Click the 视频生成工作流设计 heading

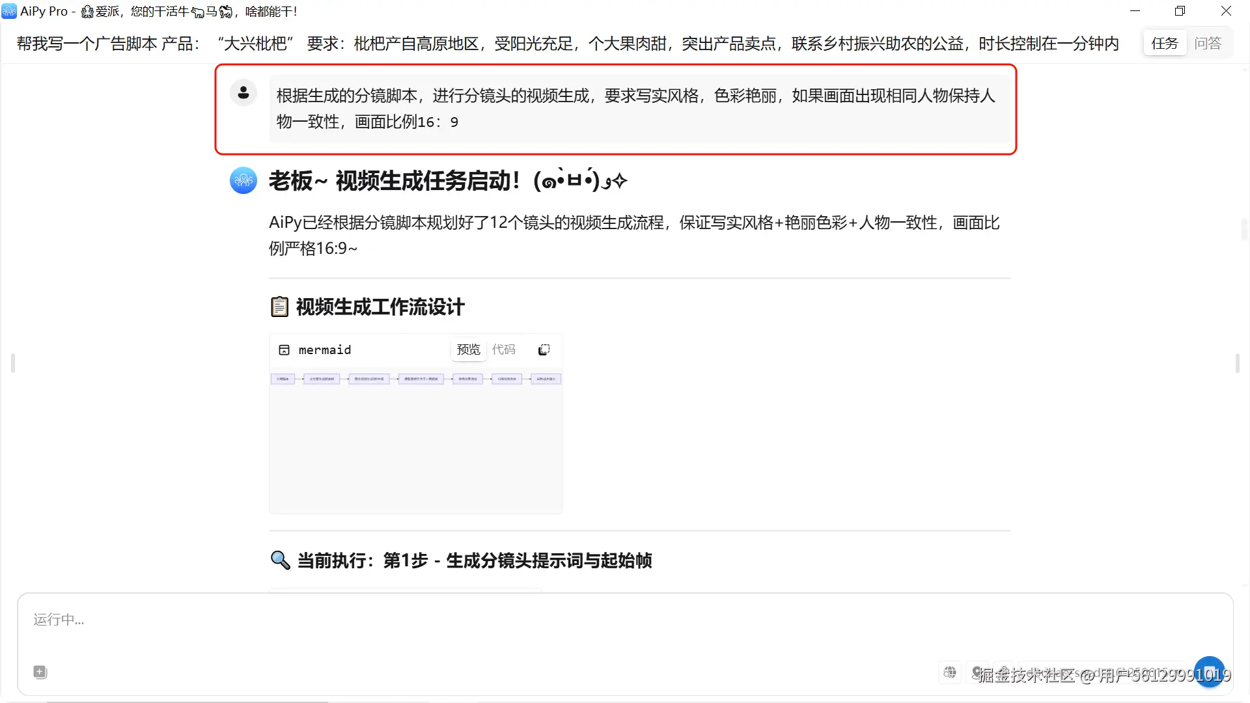click(x=380, y=307)
